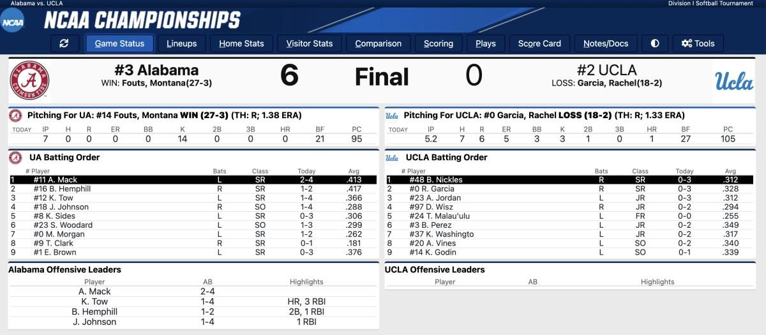Click the Alabama Crimson Tide logo
Viewport: 766px width, 335px height.
coord(29,80)
